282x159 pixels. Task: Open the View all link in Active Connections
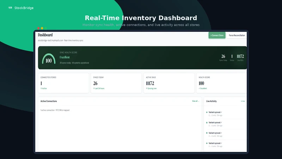click(196, 101)
